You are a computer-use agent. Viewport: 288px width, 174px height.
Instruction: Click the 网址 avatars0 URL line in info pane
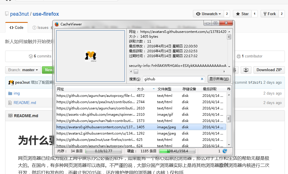click(178, 32)
